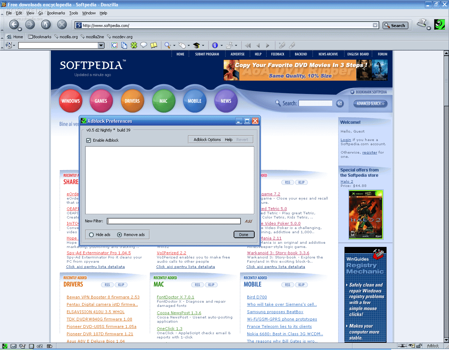Uncheck the Enable Adblock checkbox
Viewport: 449px width, 350px height.
89,140
